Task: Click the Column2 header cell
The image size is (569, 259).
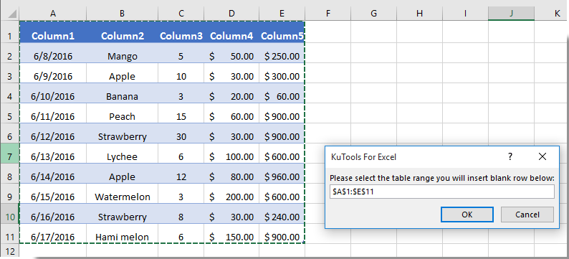Action: pyautogui.click(x=123, y=32)
